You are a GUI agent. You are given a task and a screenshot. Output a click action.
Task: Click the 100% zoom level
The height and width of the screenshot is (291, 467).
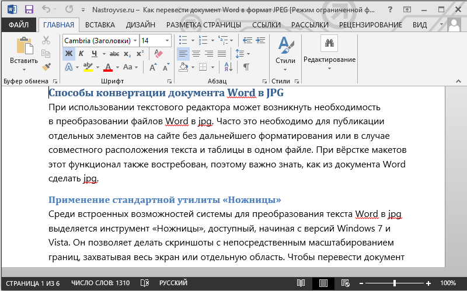pos(448,283)
